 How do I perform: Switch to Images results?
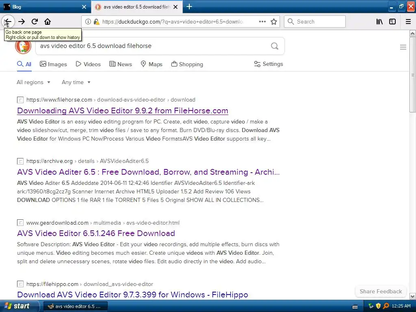(53, 64)
